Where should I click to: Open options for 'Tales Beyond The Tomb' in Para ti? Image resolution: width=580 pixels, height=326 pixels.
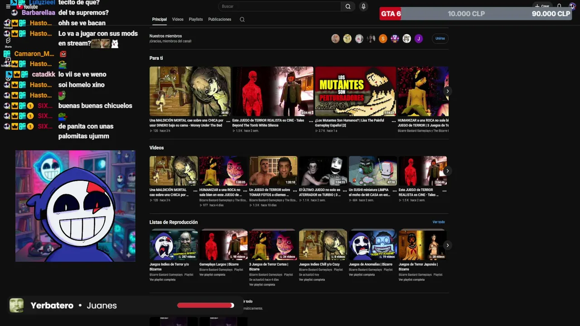(311, 121)
